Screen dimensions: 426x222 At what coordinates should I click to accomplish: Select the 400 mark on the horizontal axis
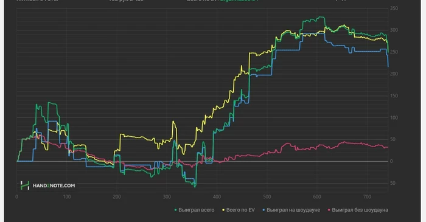pyautogui.click(x=217, y=197)
